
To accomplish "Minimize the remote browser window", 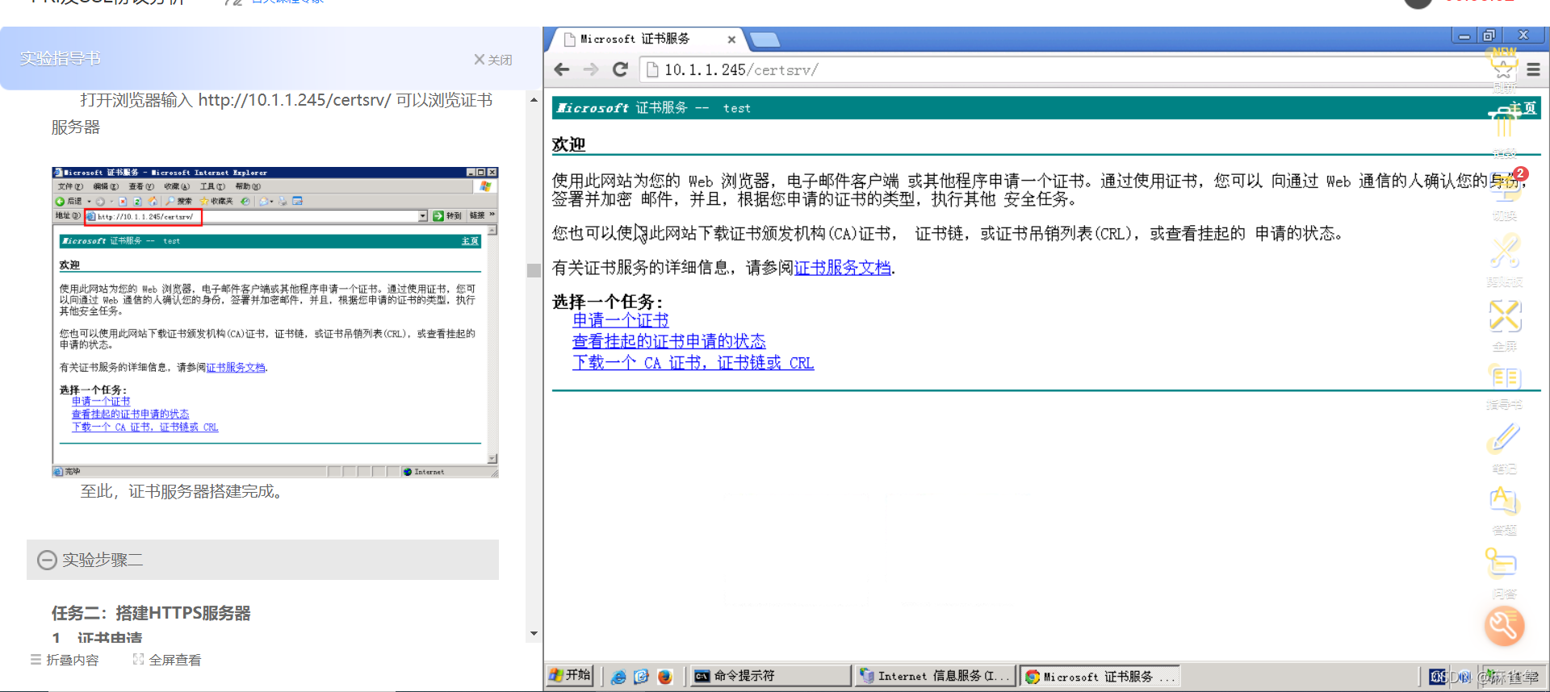I will click(x=1464, y=35).
